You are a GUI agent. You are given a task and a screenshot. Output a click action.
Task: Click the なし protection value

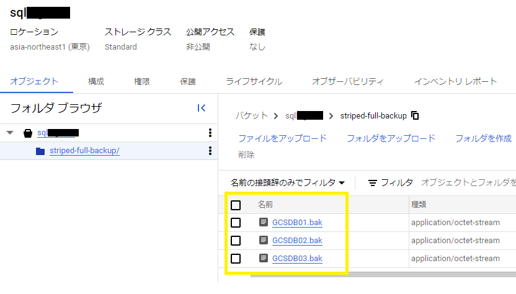257,47
